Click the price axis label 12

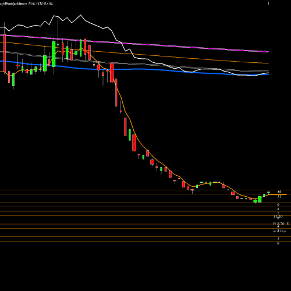pos(279,192)
